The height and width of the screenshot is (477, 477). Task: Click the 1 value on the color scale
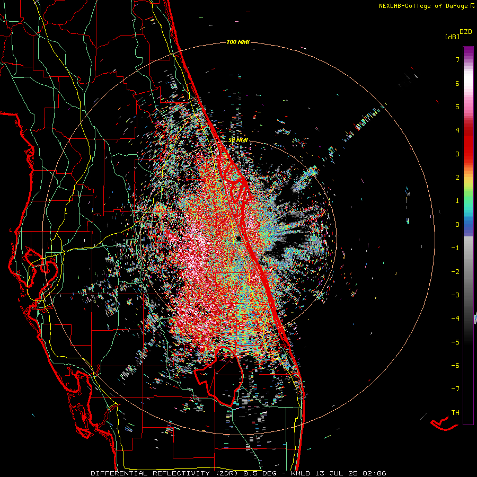tap(457, 201)
